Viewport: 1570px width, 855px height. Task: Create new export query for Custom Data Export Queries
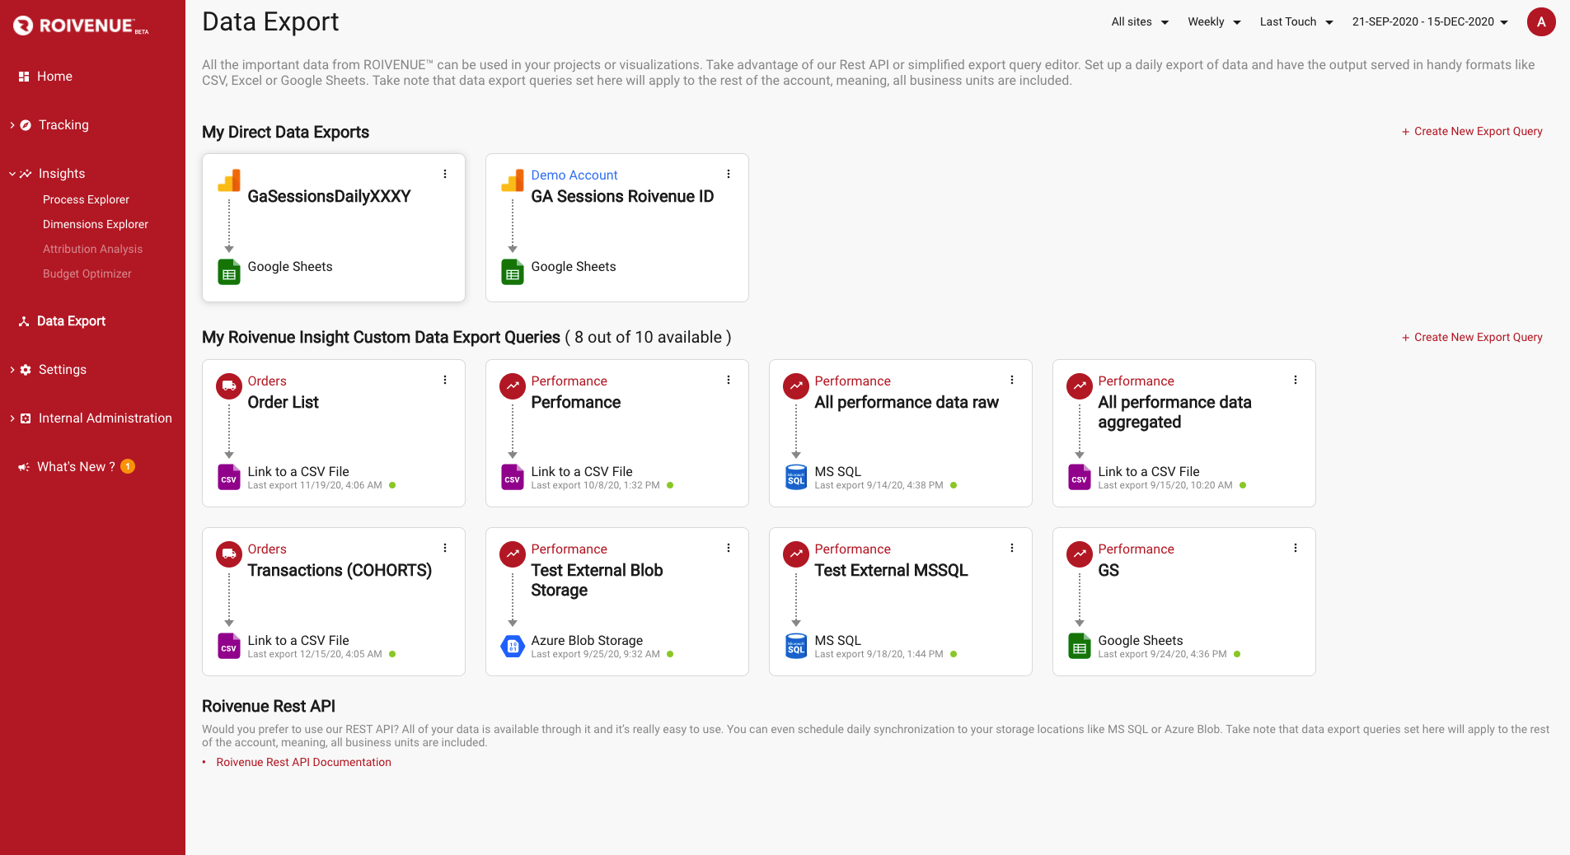[1472, 338]
